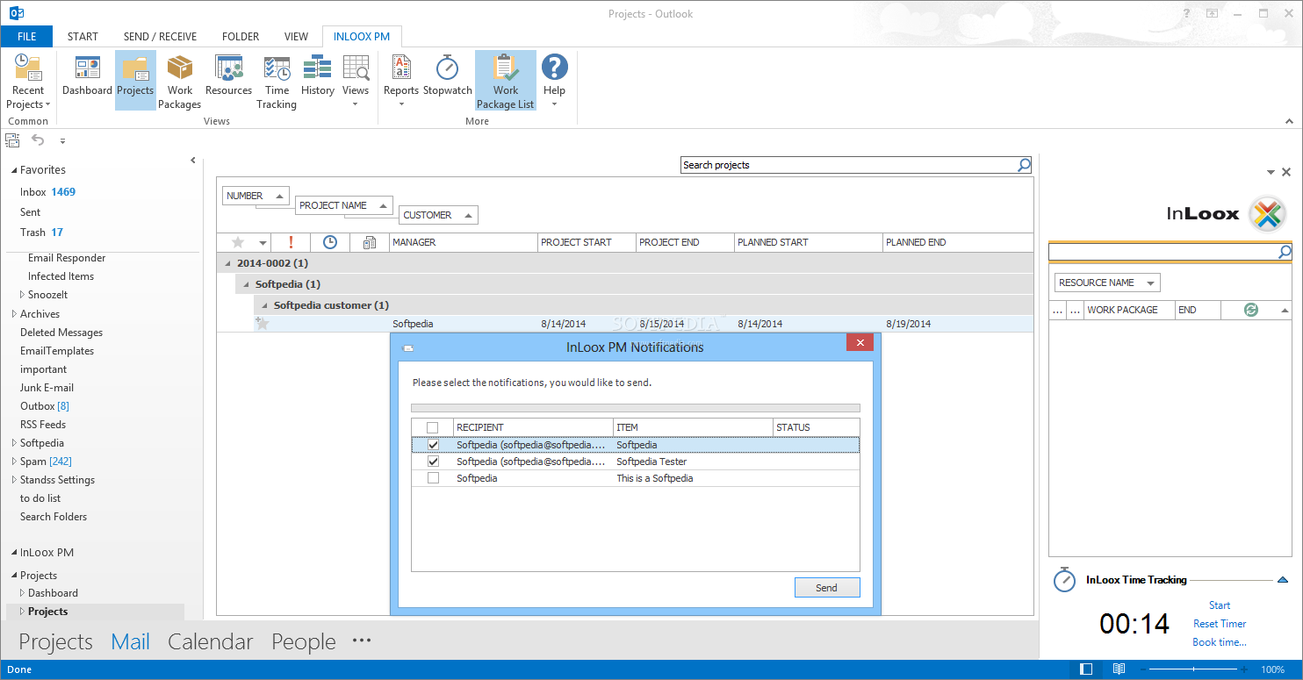Image resolution: width=1303 pixels, height=680 pixels.
Task: Open the Views ribbon menu
Action: pos(356,81)
